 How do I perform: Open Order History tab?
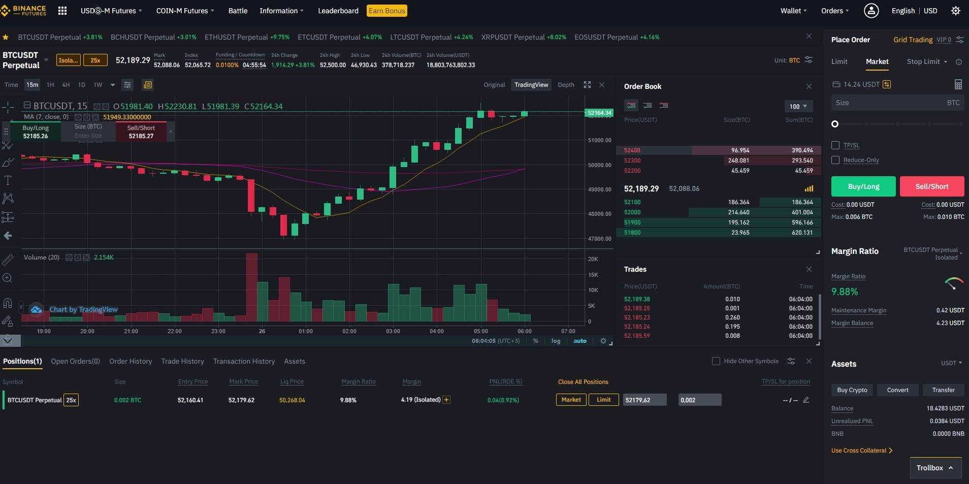coord(131,361)
